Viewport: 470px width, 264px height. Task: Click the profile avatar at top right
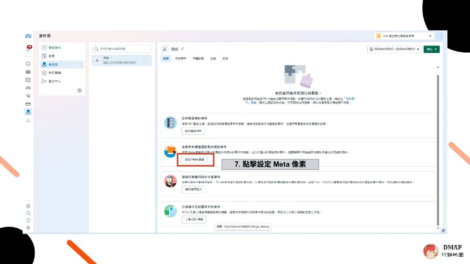point(440,36)
